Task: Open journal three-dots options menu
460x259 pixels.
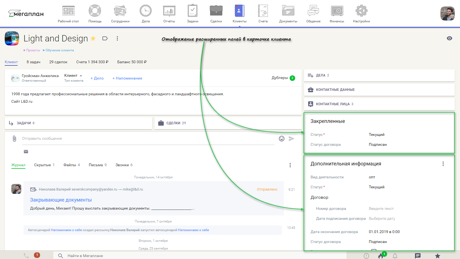Action: (x=290, y=165)
